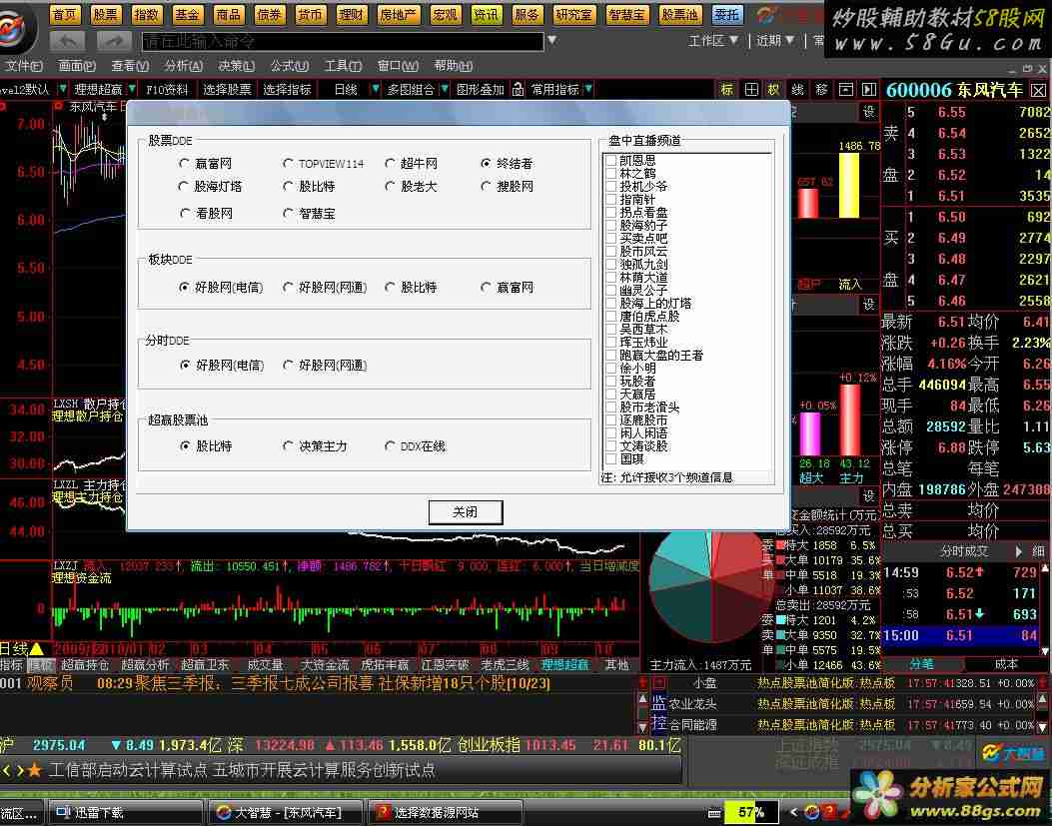Click the star icon in news ticker
Image resolution: width=1052 pixels, height=826 pixels.
(x=34, y=770)
